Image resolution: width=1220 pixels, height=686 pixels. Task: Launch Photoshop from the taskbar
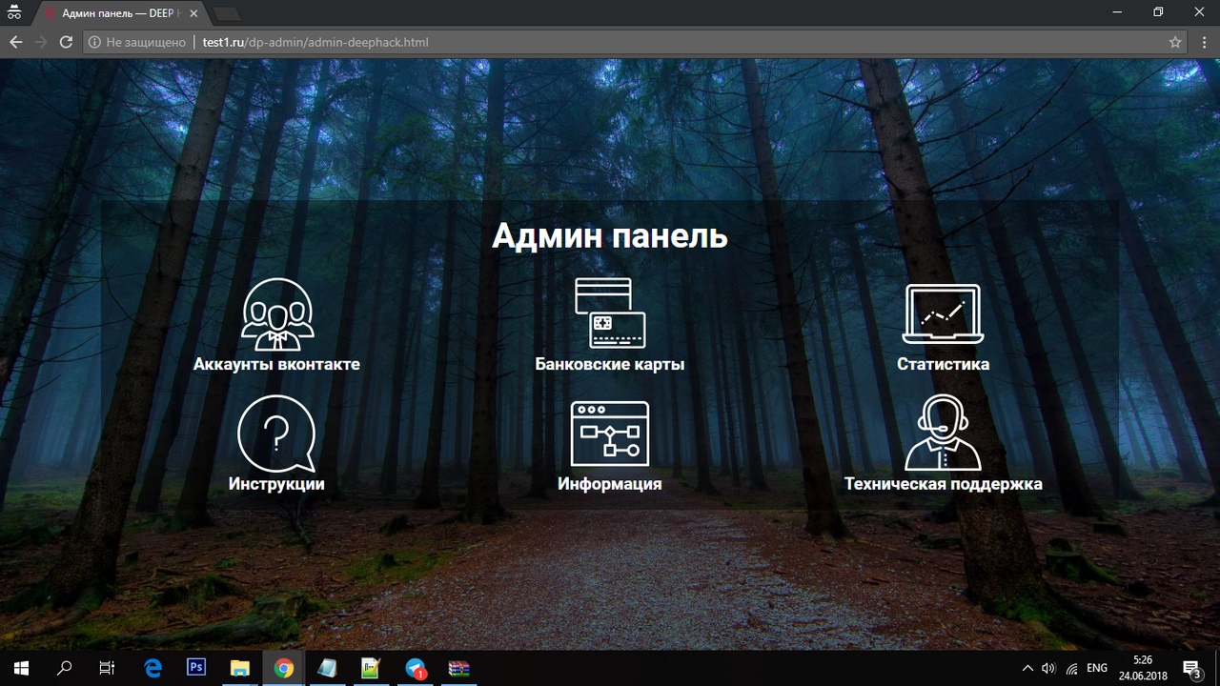pos(196,668)
